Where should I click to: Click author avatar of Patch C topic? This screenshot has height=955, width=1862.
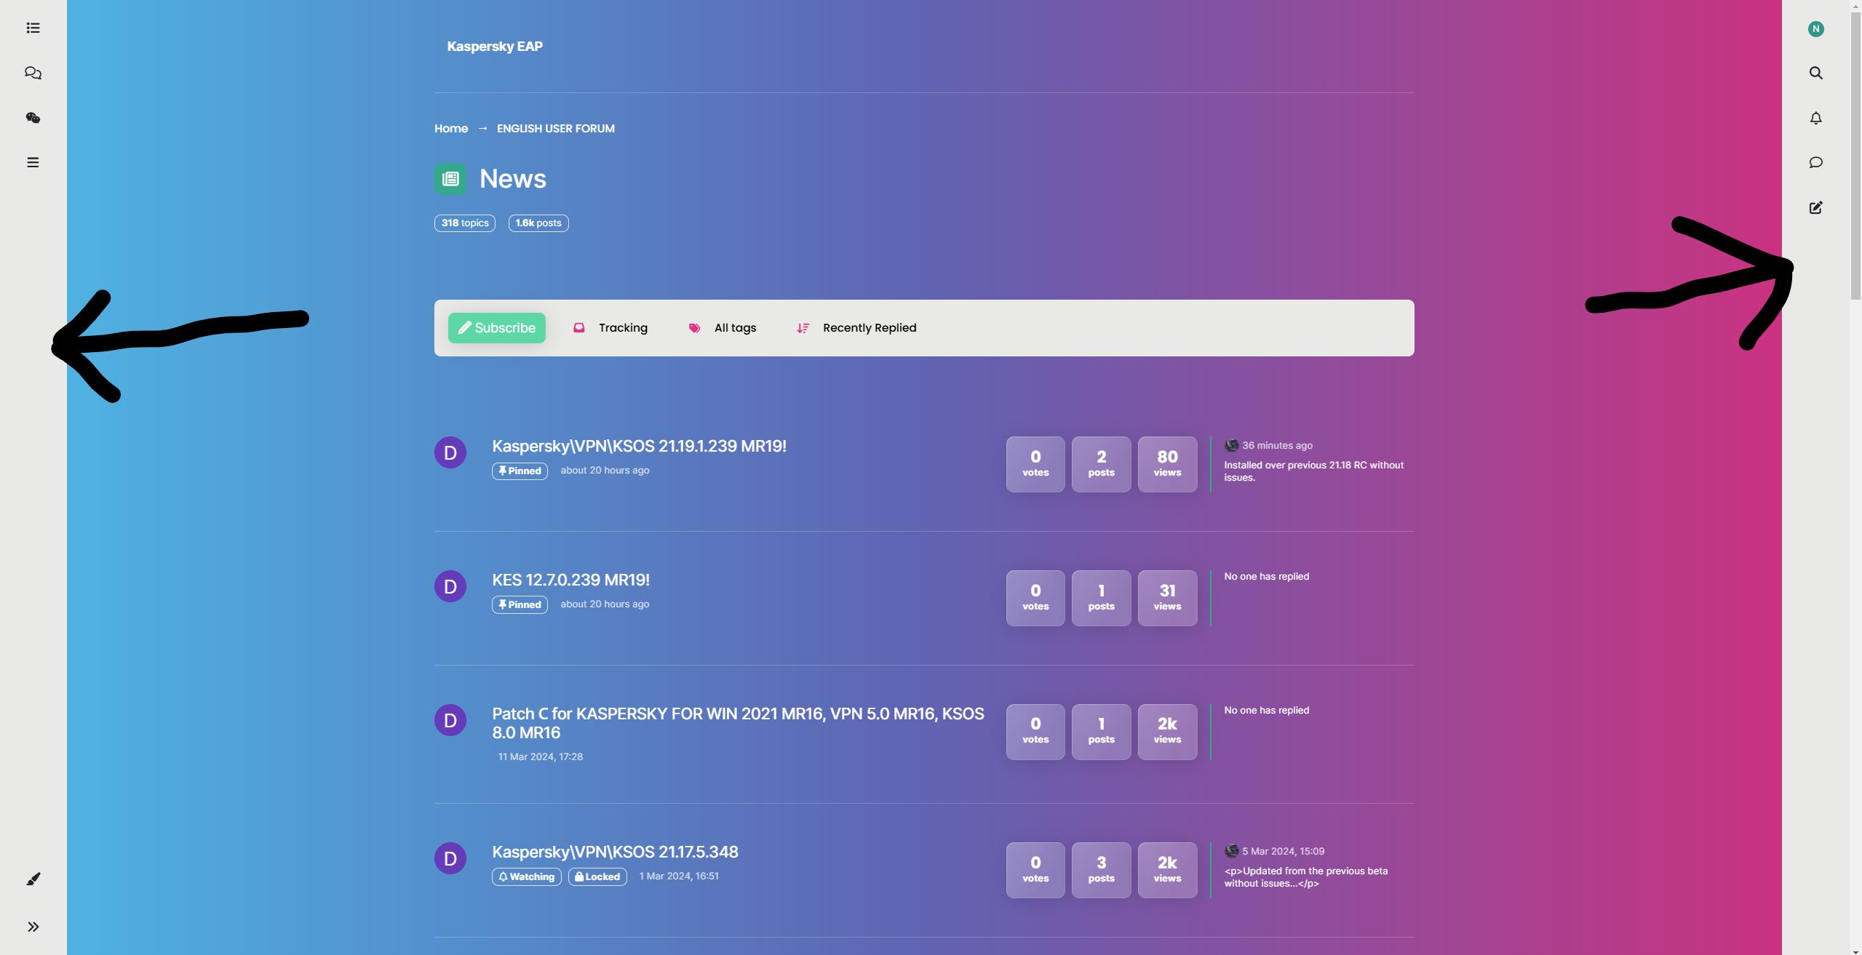click(450, 720)
